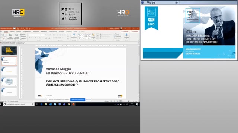Screen dimensions: 238x133
Task: Click the Save icon in quick access toolbar
Action: pos(18,28)
